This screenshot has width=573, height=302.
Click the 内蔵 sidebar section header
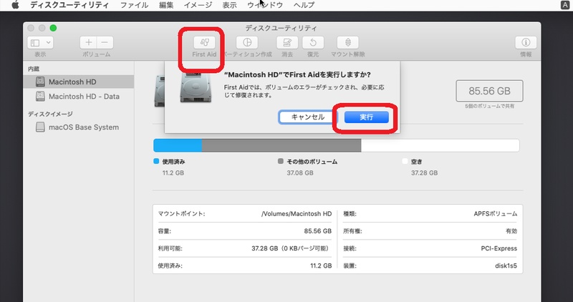(34, 69)
